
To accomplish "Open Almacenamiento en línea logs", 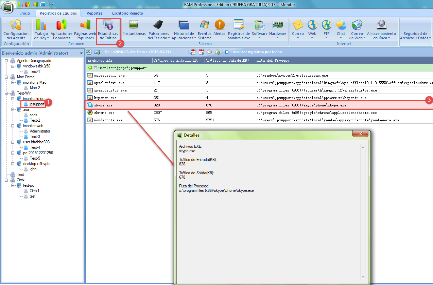I will (381, 30).
